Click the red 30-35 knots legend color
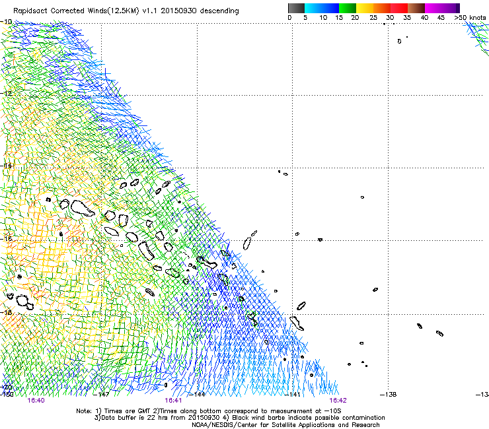Image resolution: width=489 pixels, height=429 pixels. pyautogui.click(x=399, y=8)
